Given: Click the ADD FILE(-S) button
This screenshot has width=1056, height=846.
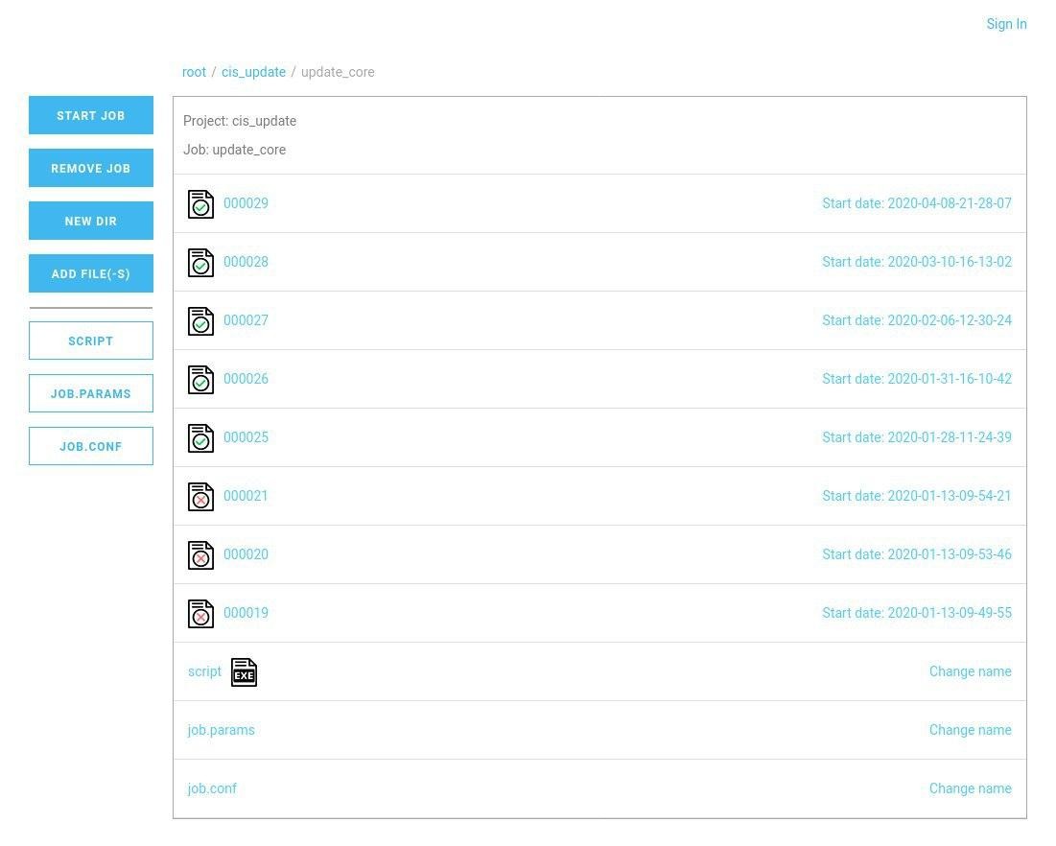Looking at the screenshot, I should [91, 273].
